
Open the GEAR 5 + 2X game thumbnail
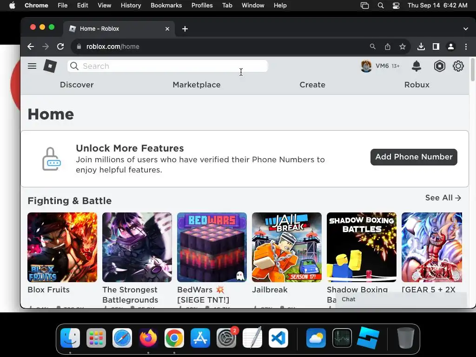[432, 247]
